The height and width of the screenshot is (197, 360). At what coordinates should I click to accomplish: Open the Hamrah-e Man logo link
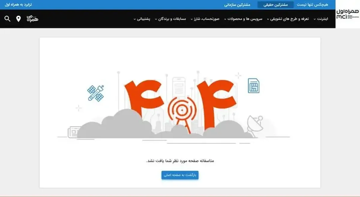pos(32,19)
